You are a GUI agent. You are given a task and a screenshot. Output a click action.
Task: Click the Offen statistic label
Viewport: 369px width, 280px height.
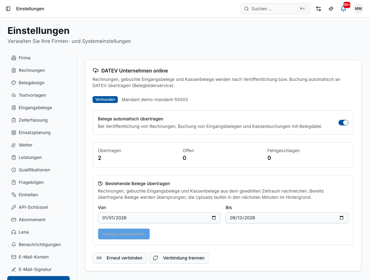tap(188, 151)
